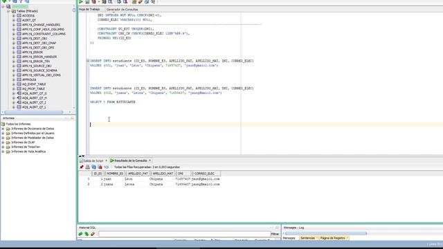Expand Informes de TimesTen folder
This screenshot has width=443, height=249.
click(3, 147)
